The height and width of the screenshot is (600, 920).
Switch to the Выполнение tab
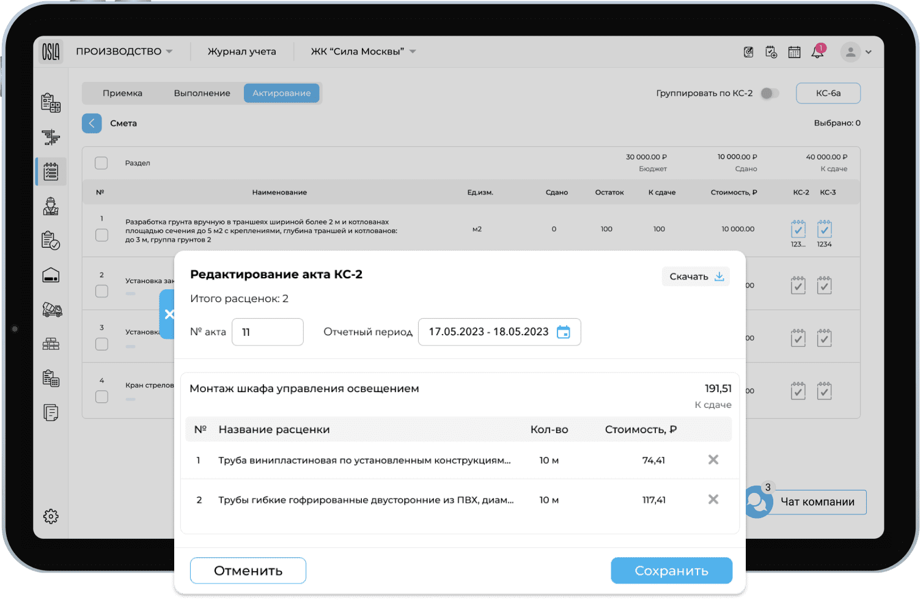coord(202,94)
